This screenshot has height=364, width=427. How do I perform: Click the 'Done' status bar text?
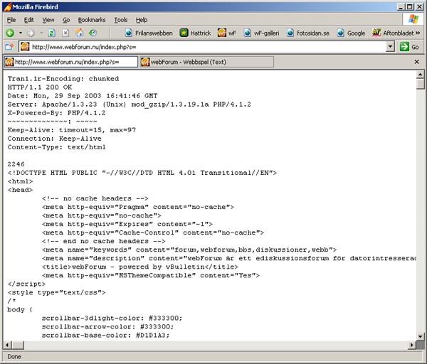[14, 357]
